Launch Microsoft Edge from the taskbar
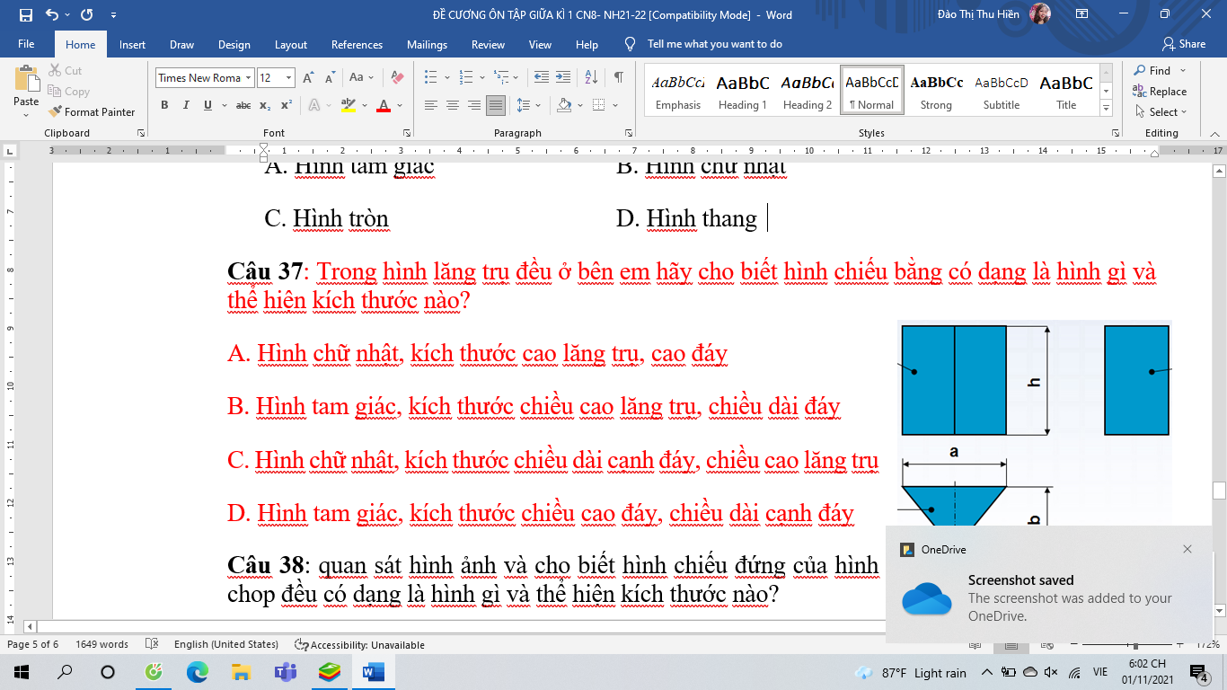The width and height of the screenshot is (1227, 690). (x=197, y=672)
